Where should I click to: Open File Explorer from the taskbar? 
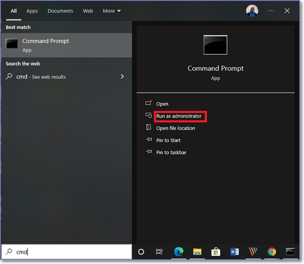pos(197,252)
